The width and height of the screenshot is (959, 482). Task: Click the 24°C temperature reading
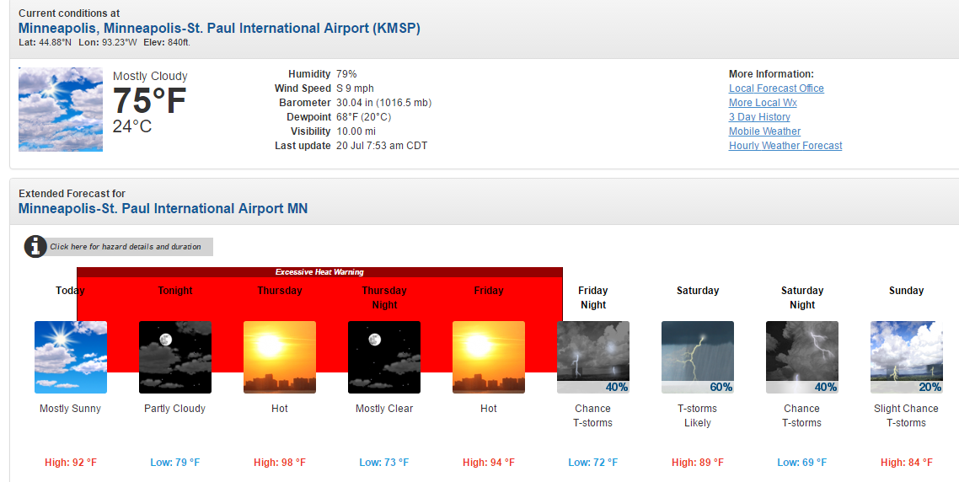pos(132,126)
